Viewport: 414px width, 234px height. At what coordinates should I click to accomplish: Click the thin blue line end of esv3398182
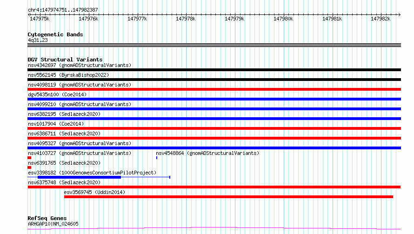point(169,177)
